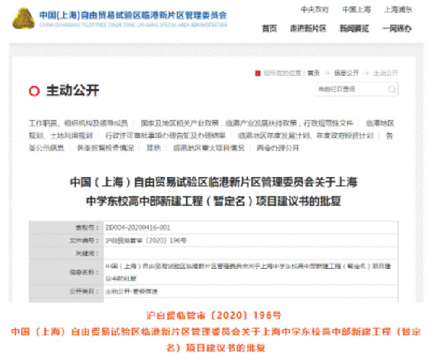The width and height of the screenshot is (434, 360).
Task: Click the table value 沪自贸临管审〔2020〕196号
Action: 146,241
